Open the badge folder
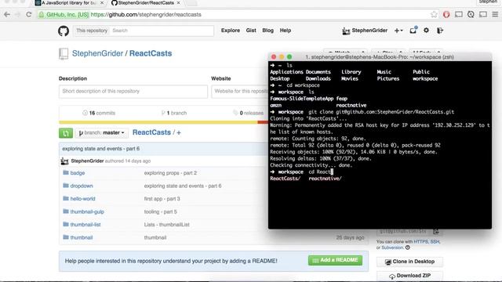Screen dimensions: 502x282 click(x=78, y=173)
